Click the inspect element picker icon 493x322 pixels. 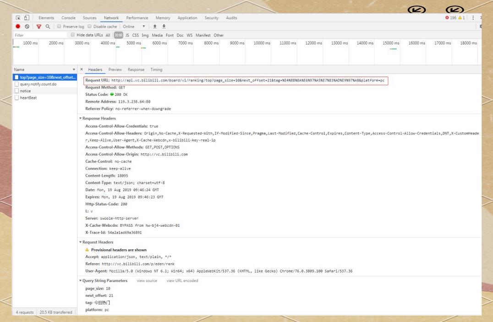point(18,18)
